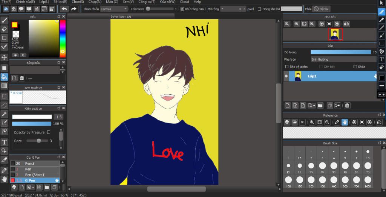This screenshot has height=197, width=386.
Task: Click the Đặt lại reset button
Action: coord(321,9)
